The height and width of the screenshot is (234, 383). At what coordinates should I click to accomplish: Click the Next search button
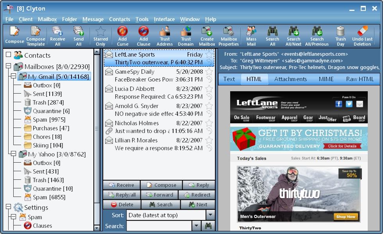coord(198,204)
